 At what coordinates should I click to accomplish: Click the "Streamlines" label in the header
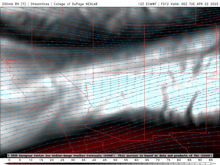[40, 4]
